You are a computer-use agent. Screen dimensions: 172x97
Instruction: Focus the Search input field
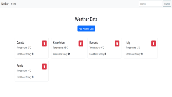pyautogui.click(x=150, y=4)
